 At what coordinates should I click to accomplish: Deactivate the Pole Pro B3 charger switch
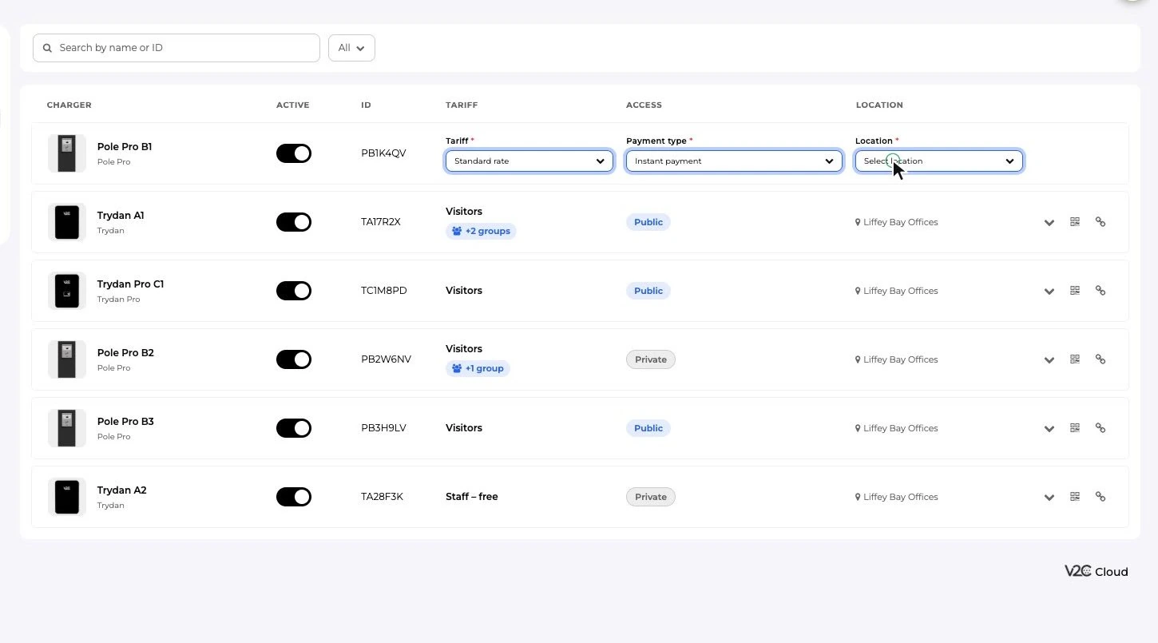(294, 428)
